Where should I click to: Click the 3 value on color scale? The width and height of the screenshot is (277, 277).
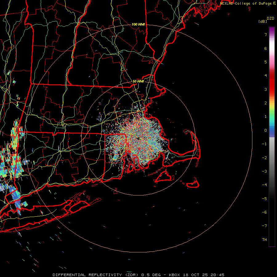[x=266, y=89]
